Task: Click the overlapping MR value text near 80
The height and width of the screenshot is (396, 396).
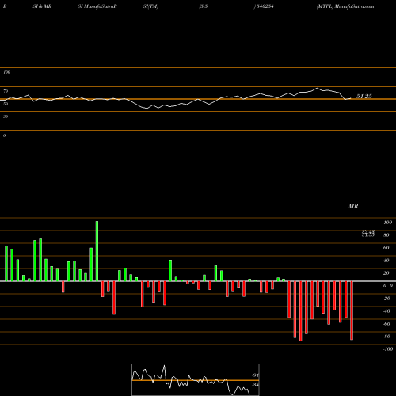Action: (x=368, y=233)
